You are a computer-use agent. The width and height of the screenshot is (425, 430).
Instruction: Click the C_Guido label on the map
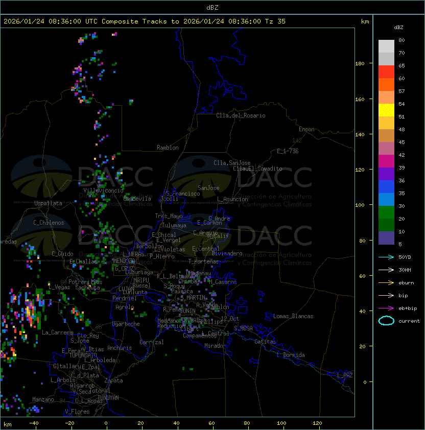pos(62,254)
